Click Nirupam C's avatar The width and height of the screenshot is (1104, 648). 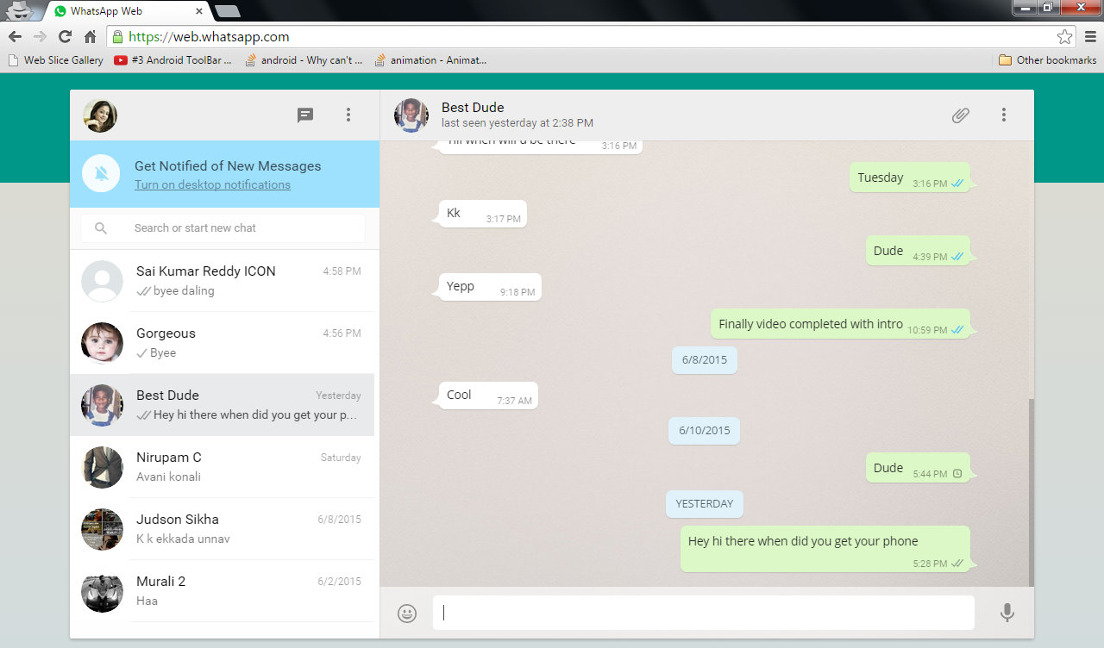(102, 467)
